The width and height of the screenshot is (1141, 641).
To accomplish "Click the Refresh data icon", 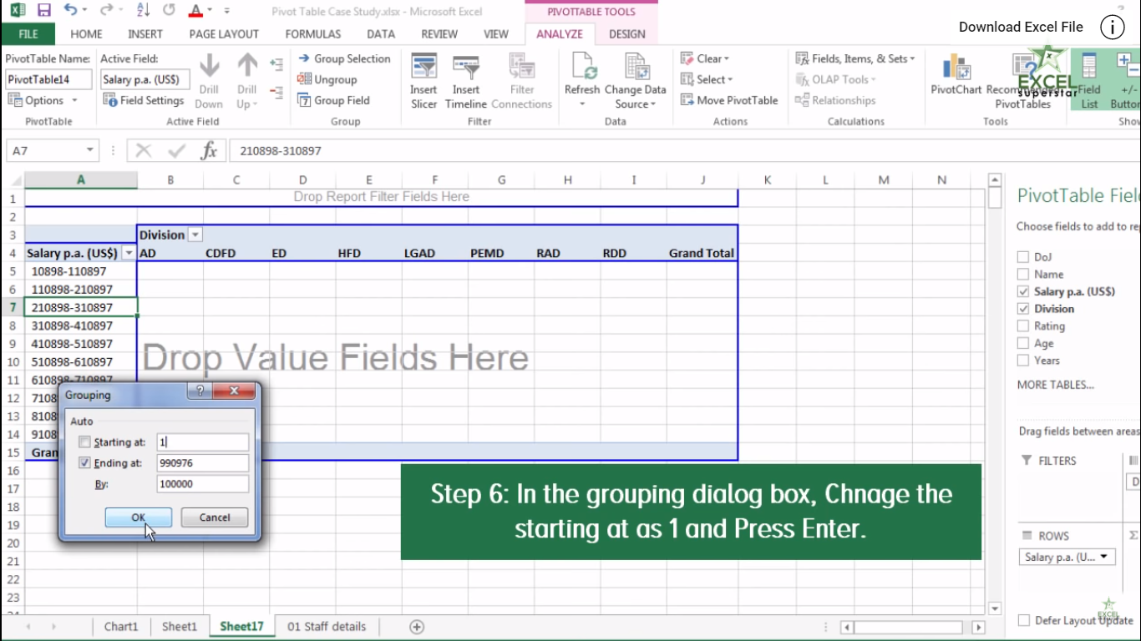I will pyautogui.click(x=582, y=67).
